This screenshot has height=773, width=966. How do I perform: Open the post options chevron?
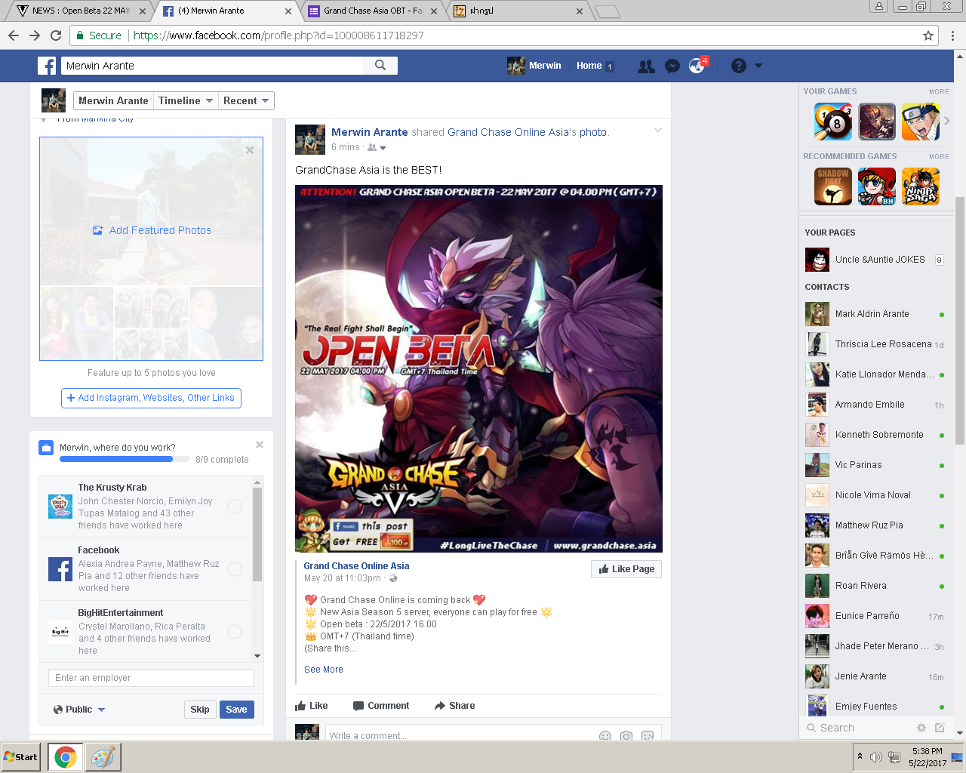point(657,131)
